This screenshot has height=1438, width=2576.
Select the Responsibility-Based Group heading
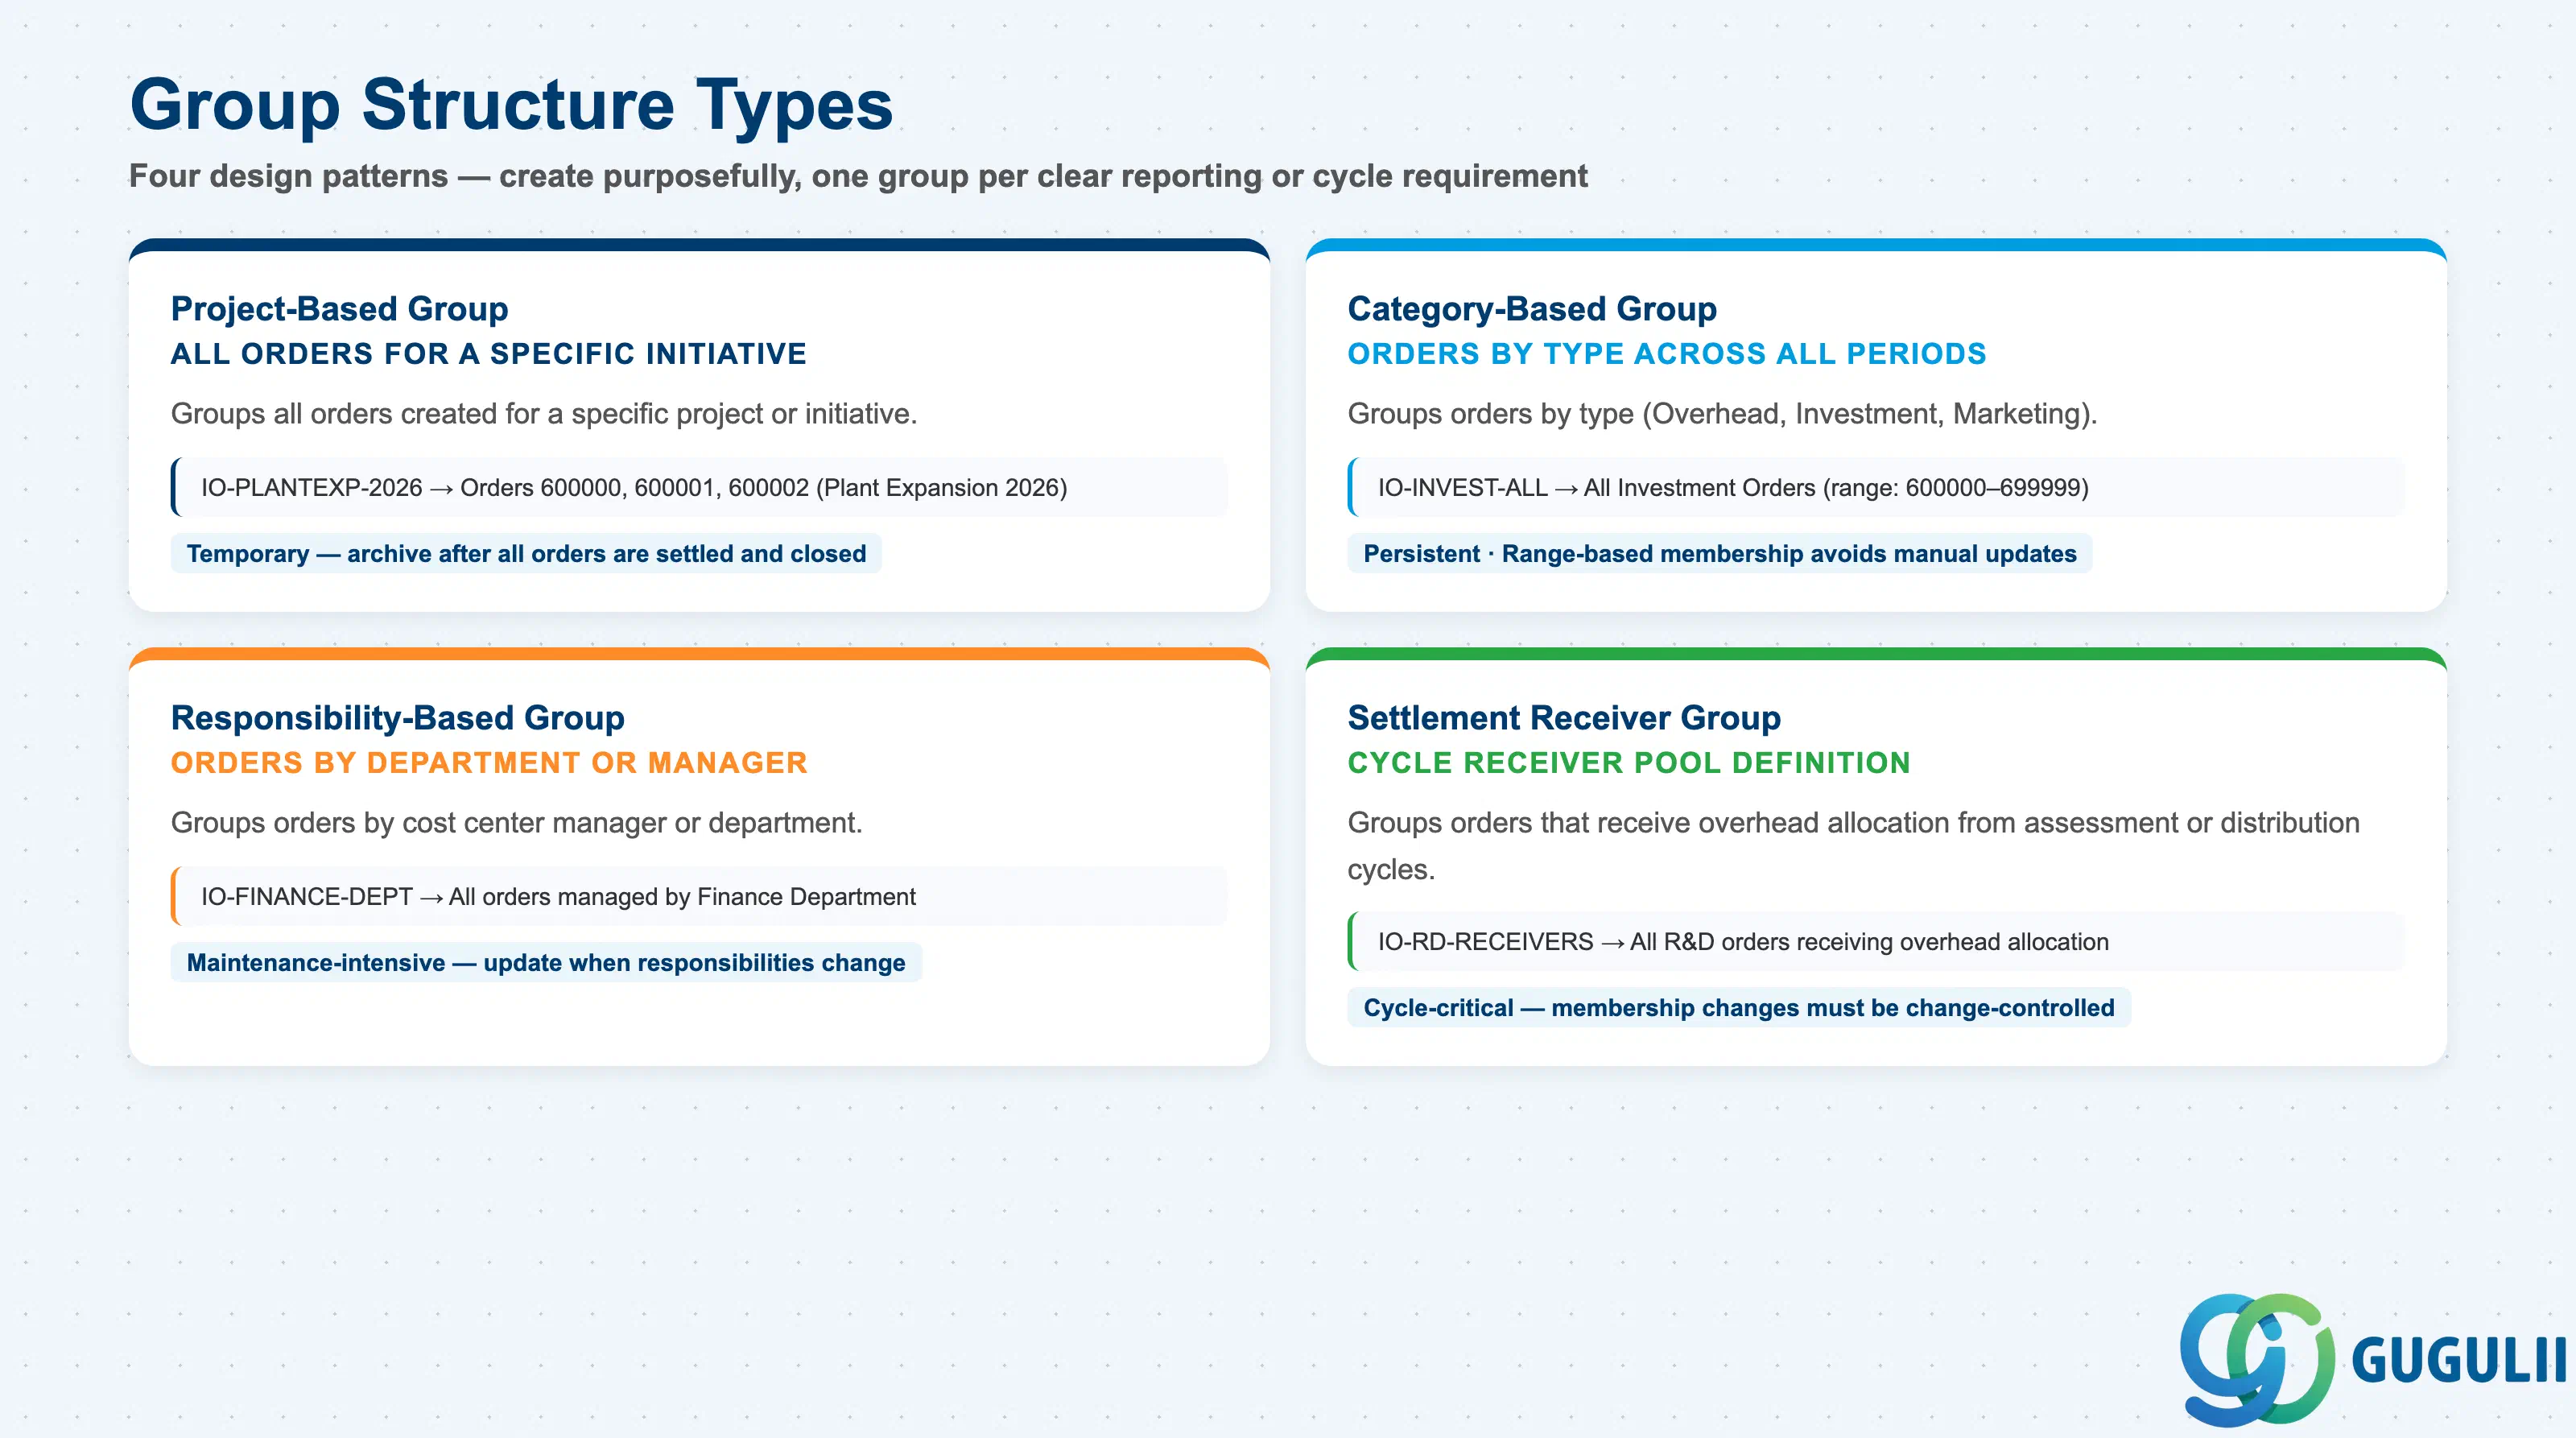[x=397, y=717]
